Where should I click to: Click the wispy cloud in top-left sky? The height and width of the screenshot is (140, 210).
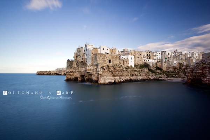[x=44, y=5]
